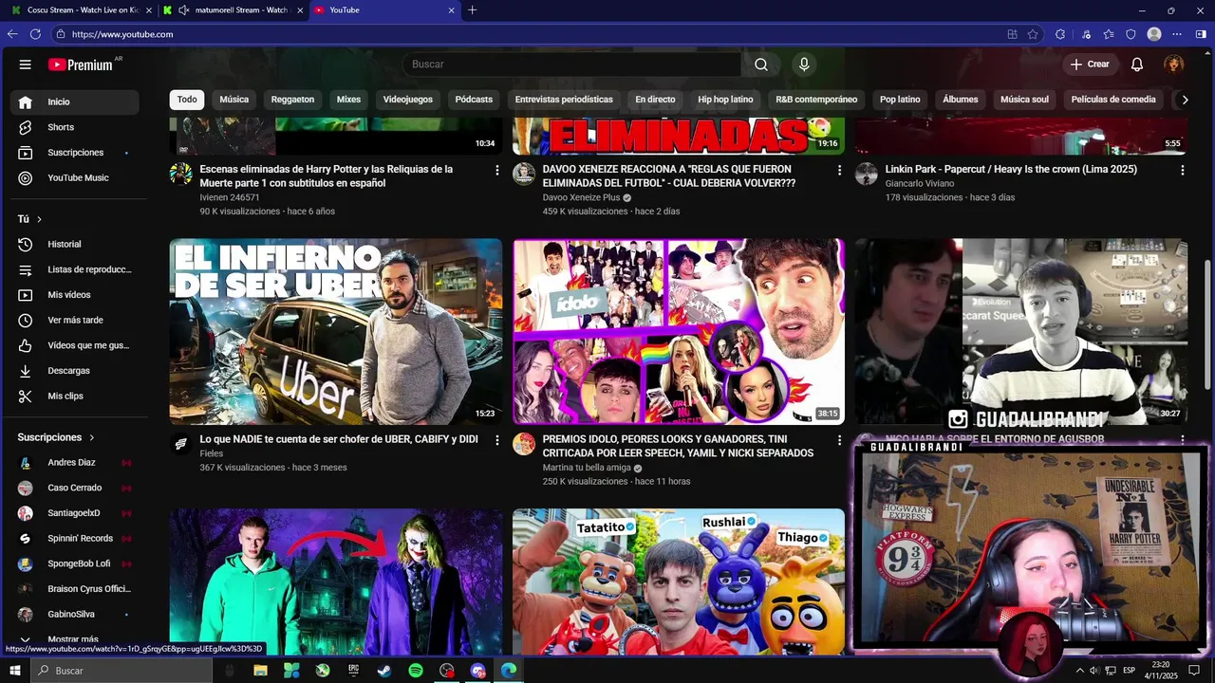Start voice search with the microphone
Viewport: 1215px width, 683px height.
(x=804, y=65)
